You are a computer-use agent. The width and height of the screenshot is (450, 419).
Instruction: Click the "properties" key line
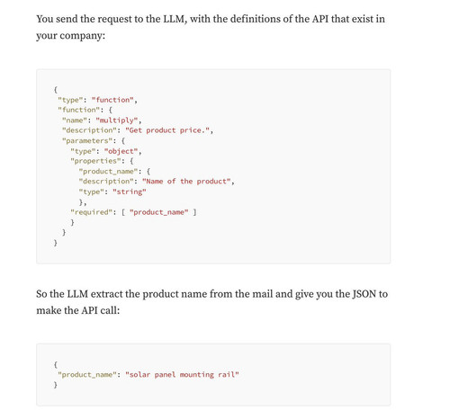click(x=102, y=161)
